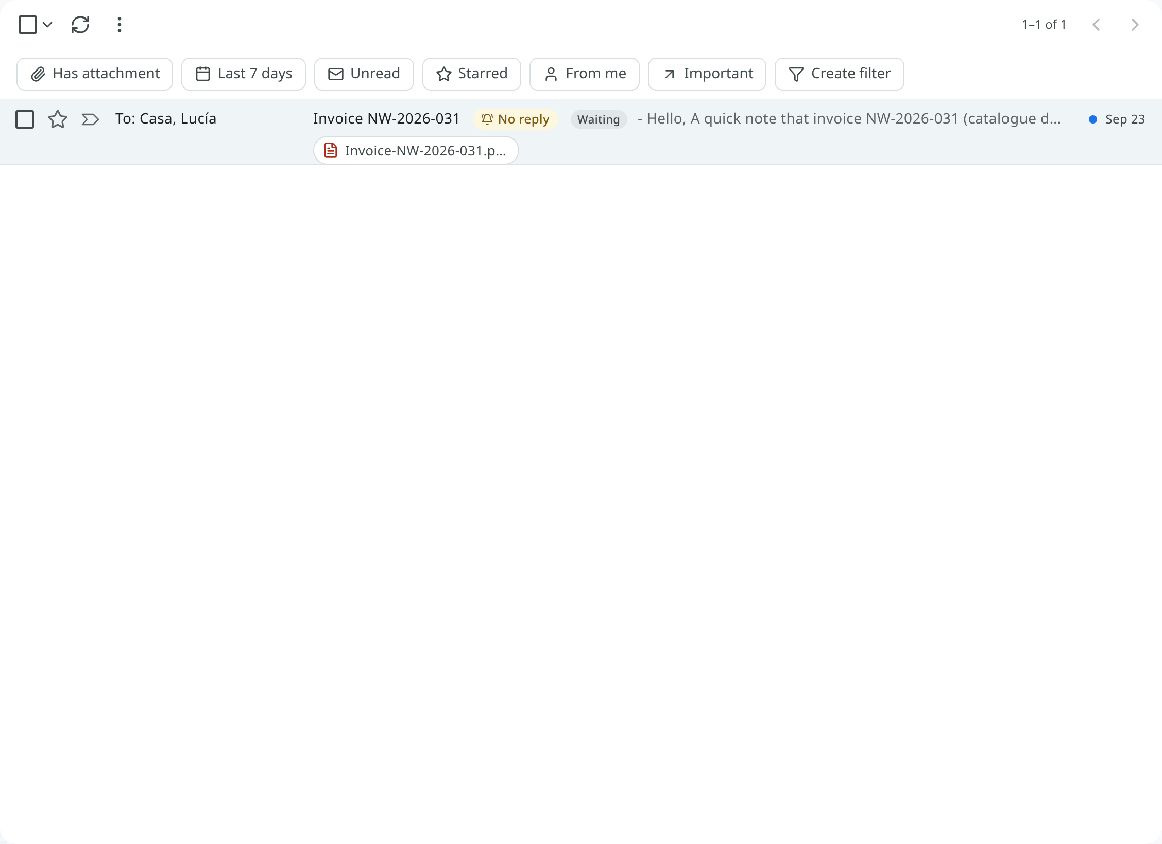Viewport: 1162px width, 844px height.
Task: Click the refresh icon in the toolbar
Action: pyautogui.click(x=80, y=25)
